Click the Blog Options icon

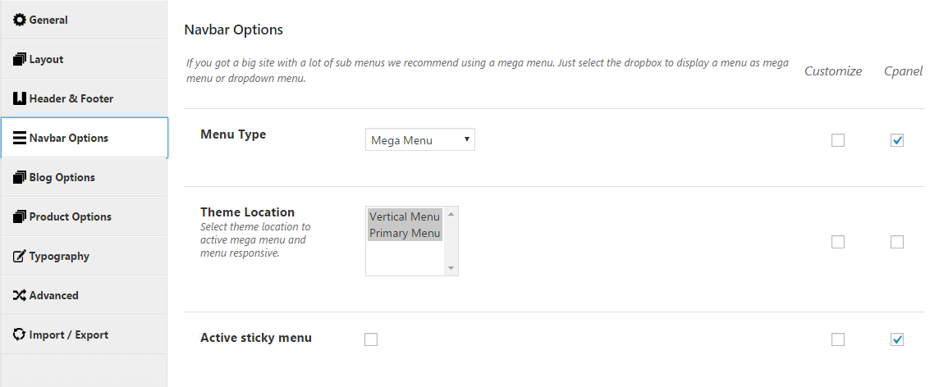click(x=20, y=177)
